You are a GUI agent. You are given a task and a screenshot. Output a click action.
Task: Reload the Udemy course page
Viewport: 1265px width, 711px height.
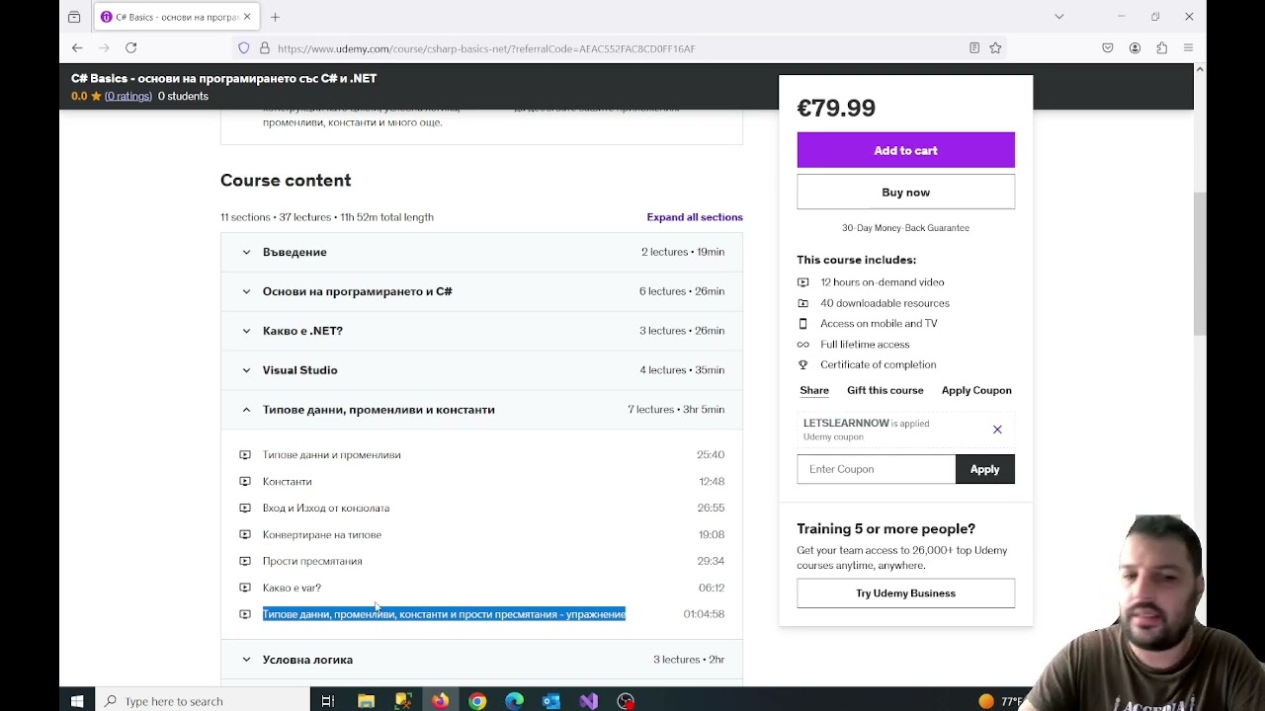pyautogui.click(x=130, y=47)
